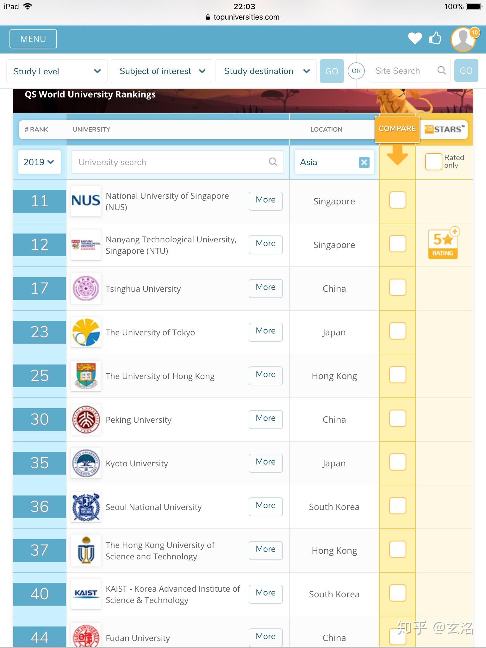Focus the Site Search input field
The width and height of the screenshot is (486, 648).
(x=409, y=71)
